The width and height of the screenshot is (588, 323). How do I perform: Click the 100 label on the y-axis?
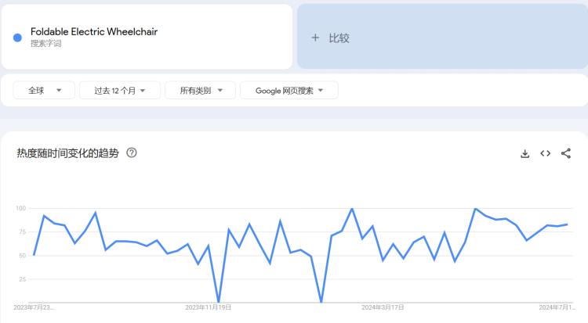[20, 209]
